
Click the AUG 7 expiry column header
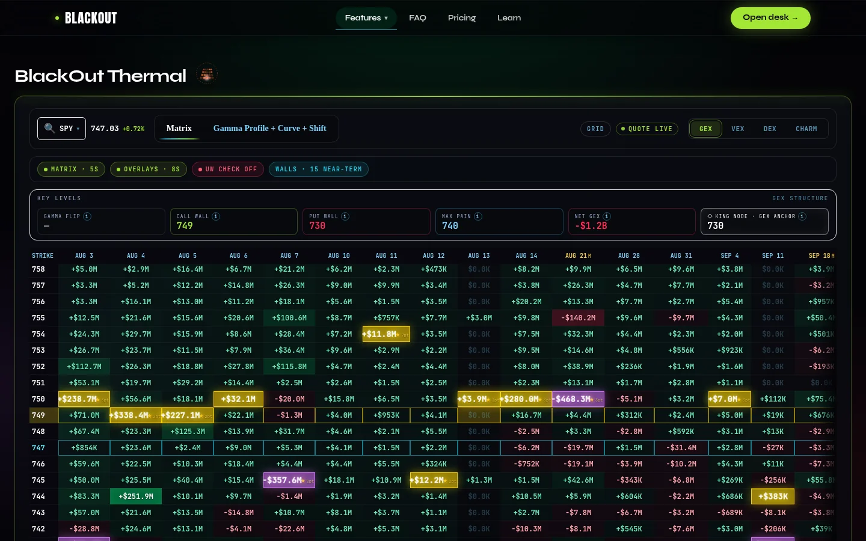[x=289, y=256]
